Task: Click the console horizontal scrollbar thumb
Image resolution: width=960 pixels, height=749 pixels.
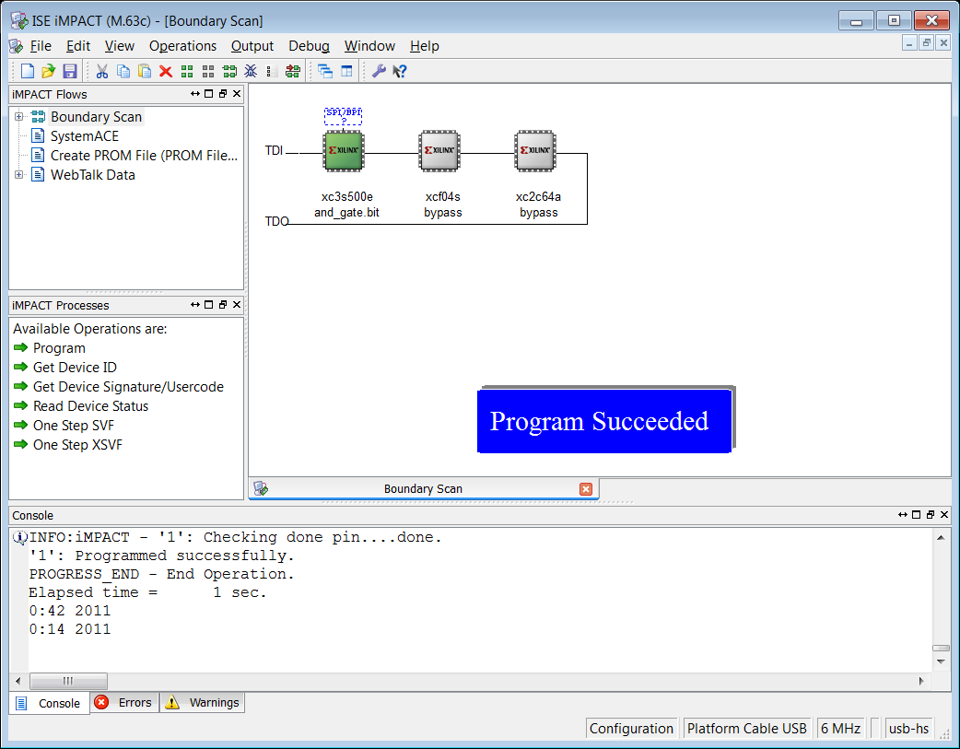Action: pos(68,681)
